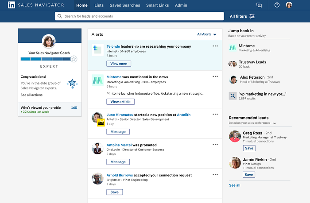The width and height of the screenshot is (310, 203).
Task: Click the search for leads and accounts field
Action: click(139, 16)
